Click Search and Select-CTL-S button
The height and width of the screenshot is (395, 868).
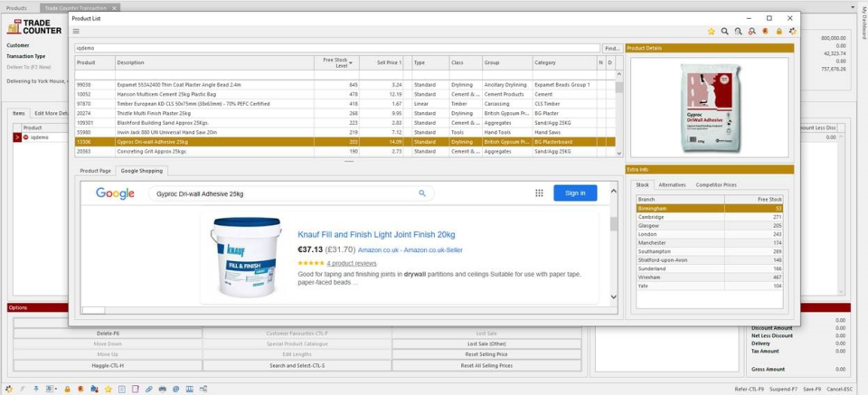(x=297, y=366)
